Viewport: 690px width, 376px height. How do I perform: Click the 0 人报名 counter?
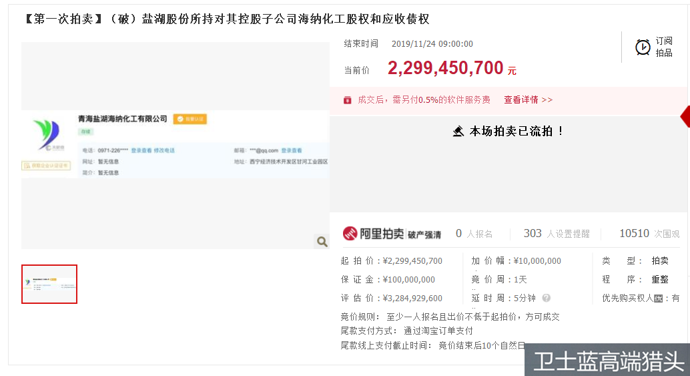pos(474,234)
